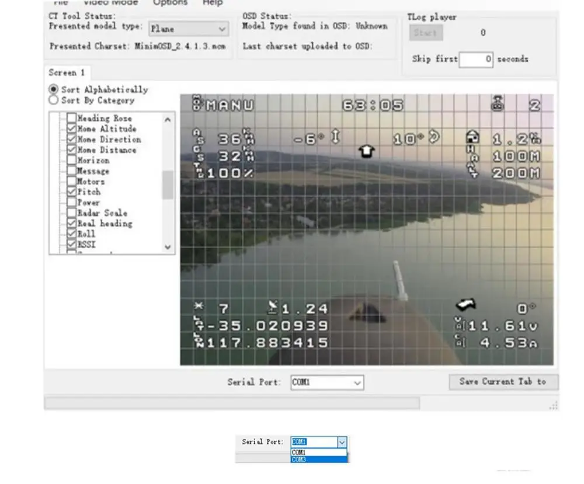The image size is (584, 484).
Task: Open the Video Mode menu
Action: (x=110, y=2)
